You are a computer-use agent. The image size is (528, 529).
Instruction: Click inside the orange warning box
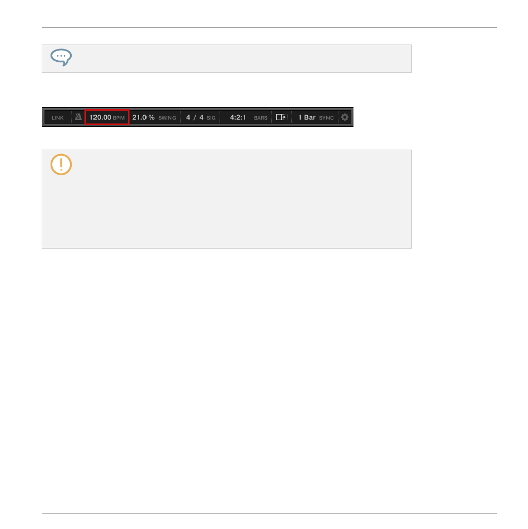(227, 199)
